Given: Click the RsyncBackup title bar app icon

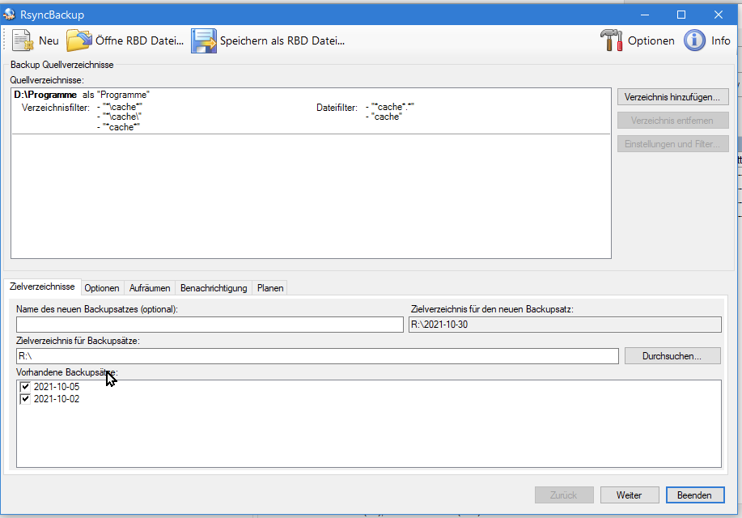Looking at the screenshot, I should click(9, 15).
